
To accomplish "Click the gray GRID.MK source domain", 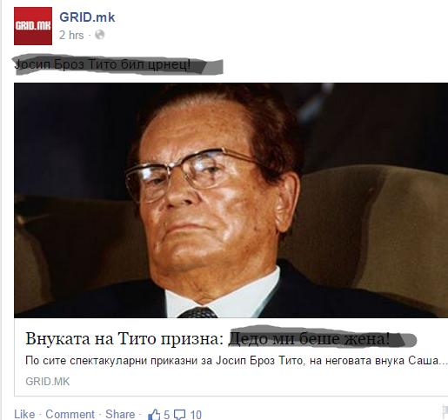I will pyautogui.click(x=48, y=382).
